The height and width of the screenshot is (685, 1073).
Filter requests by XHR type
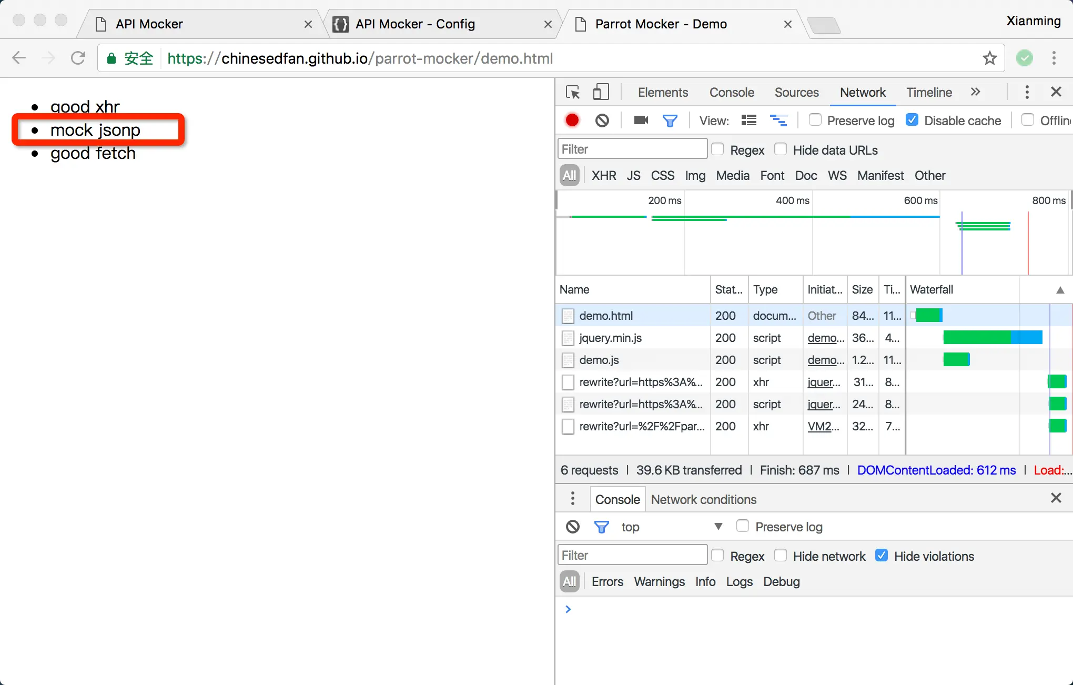click(x=603, y=175)
